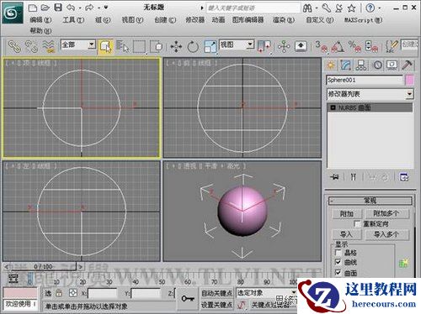Toggle the Percent Snap button
The image size is (421, 314).
354,46
